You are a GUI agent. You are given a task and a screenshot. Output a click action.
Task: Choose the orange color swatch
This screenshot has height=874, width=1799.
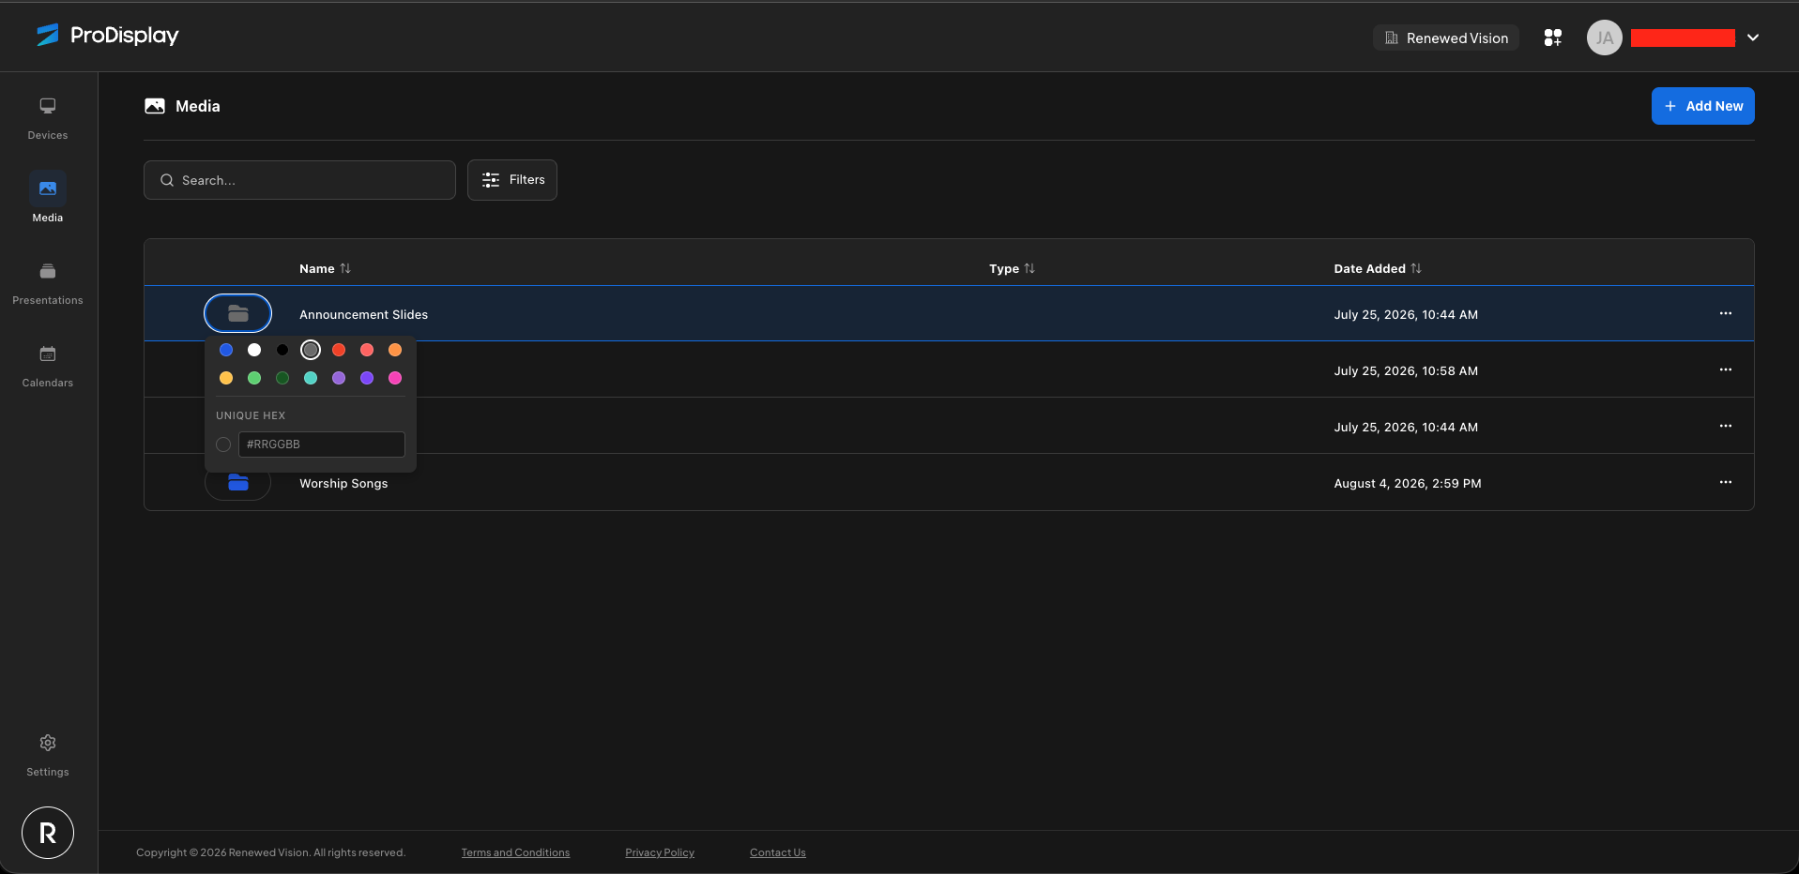pyautogui.click(x=395, y=350)
